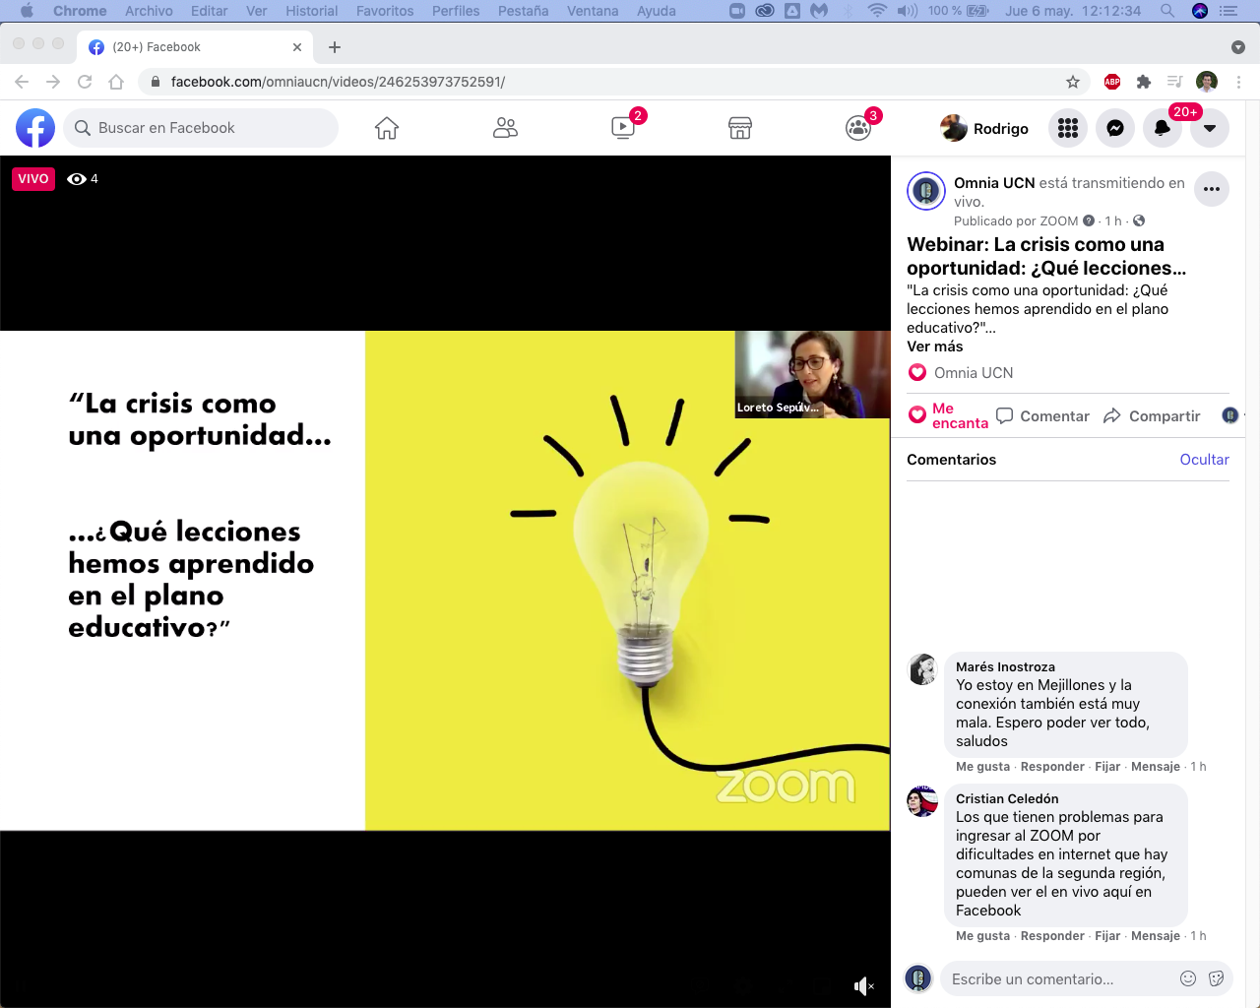Image resolution: width=1260 pixels, height=1008 pixels.
Task: Bookmark this page with star icon
Action: click(1073, 82)
